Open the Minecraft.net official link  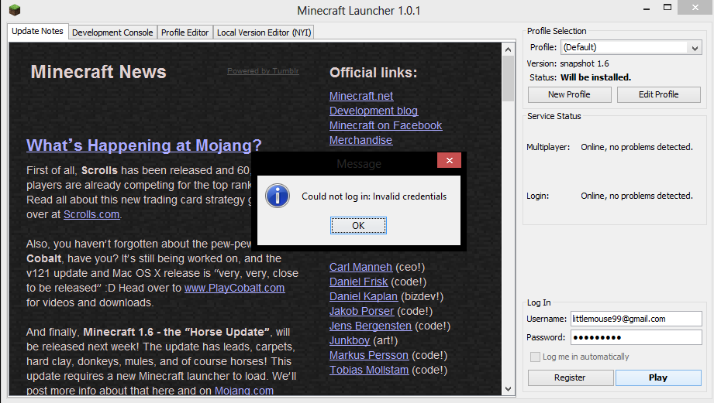(361, 96)
